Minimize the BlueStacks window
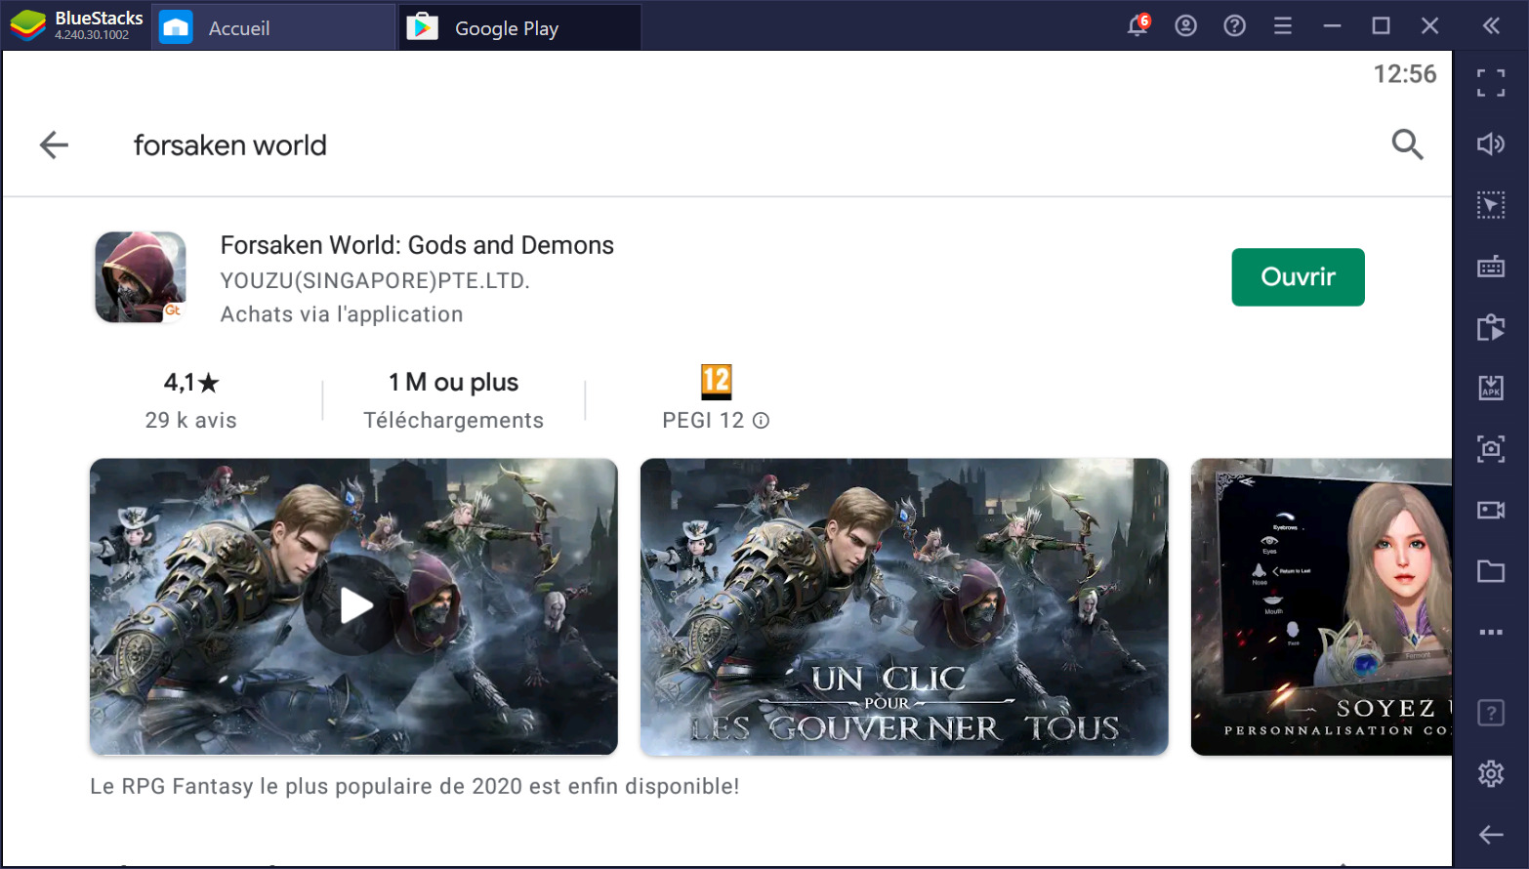This screenshot has height=869, width=1529. coord(1332,26)
